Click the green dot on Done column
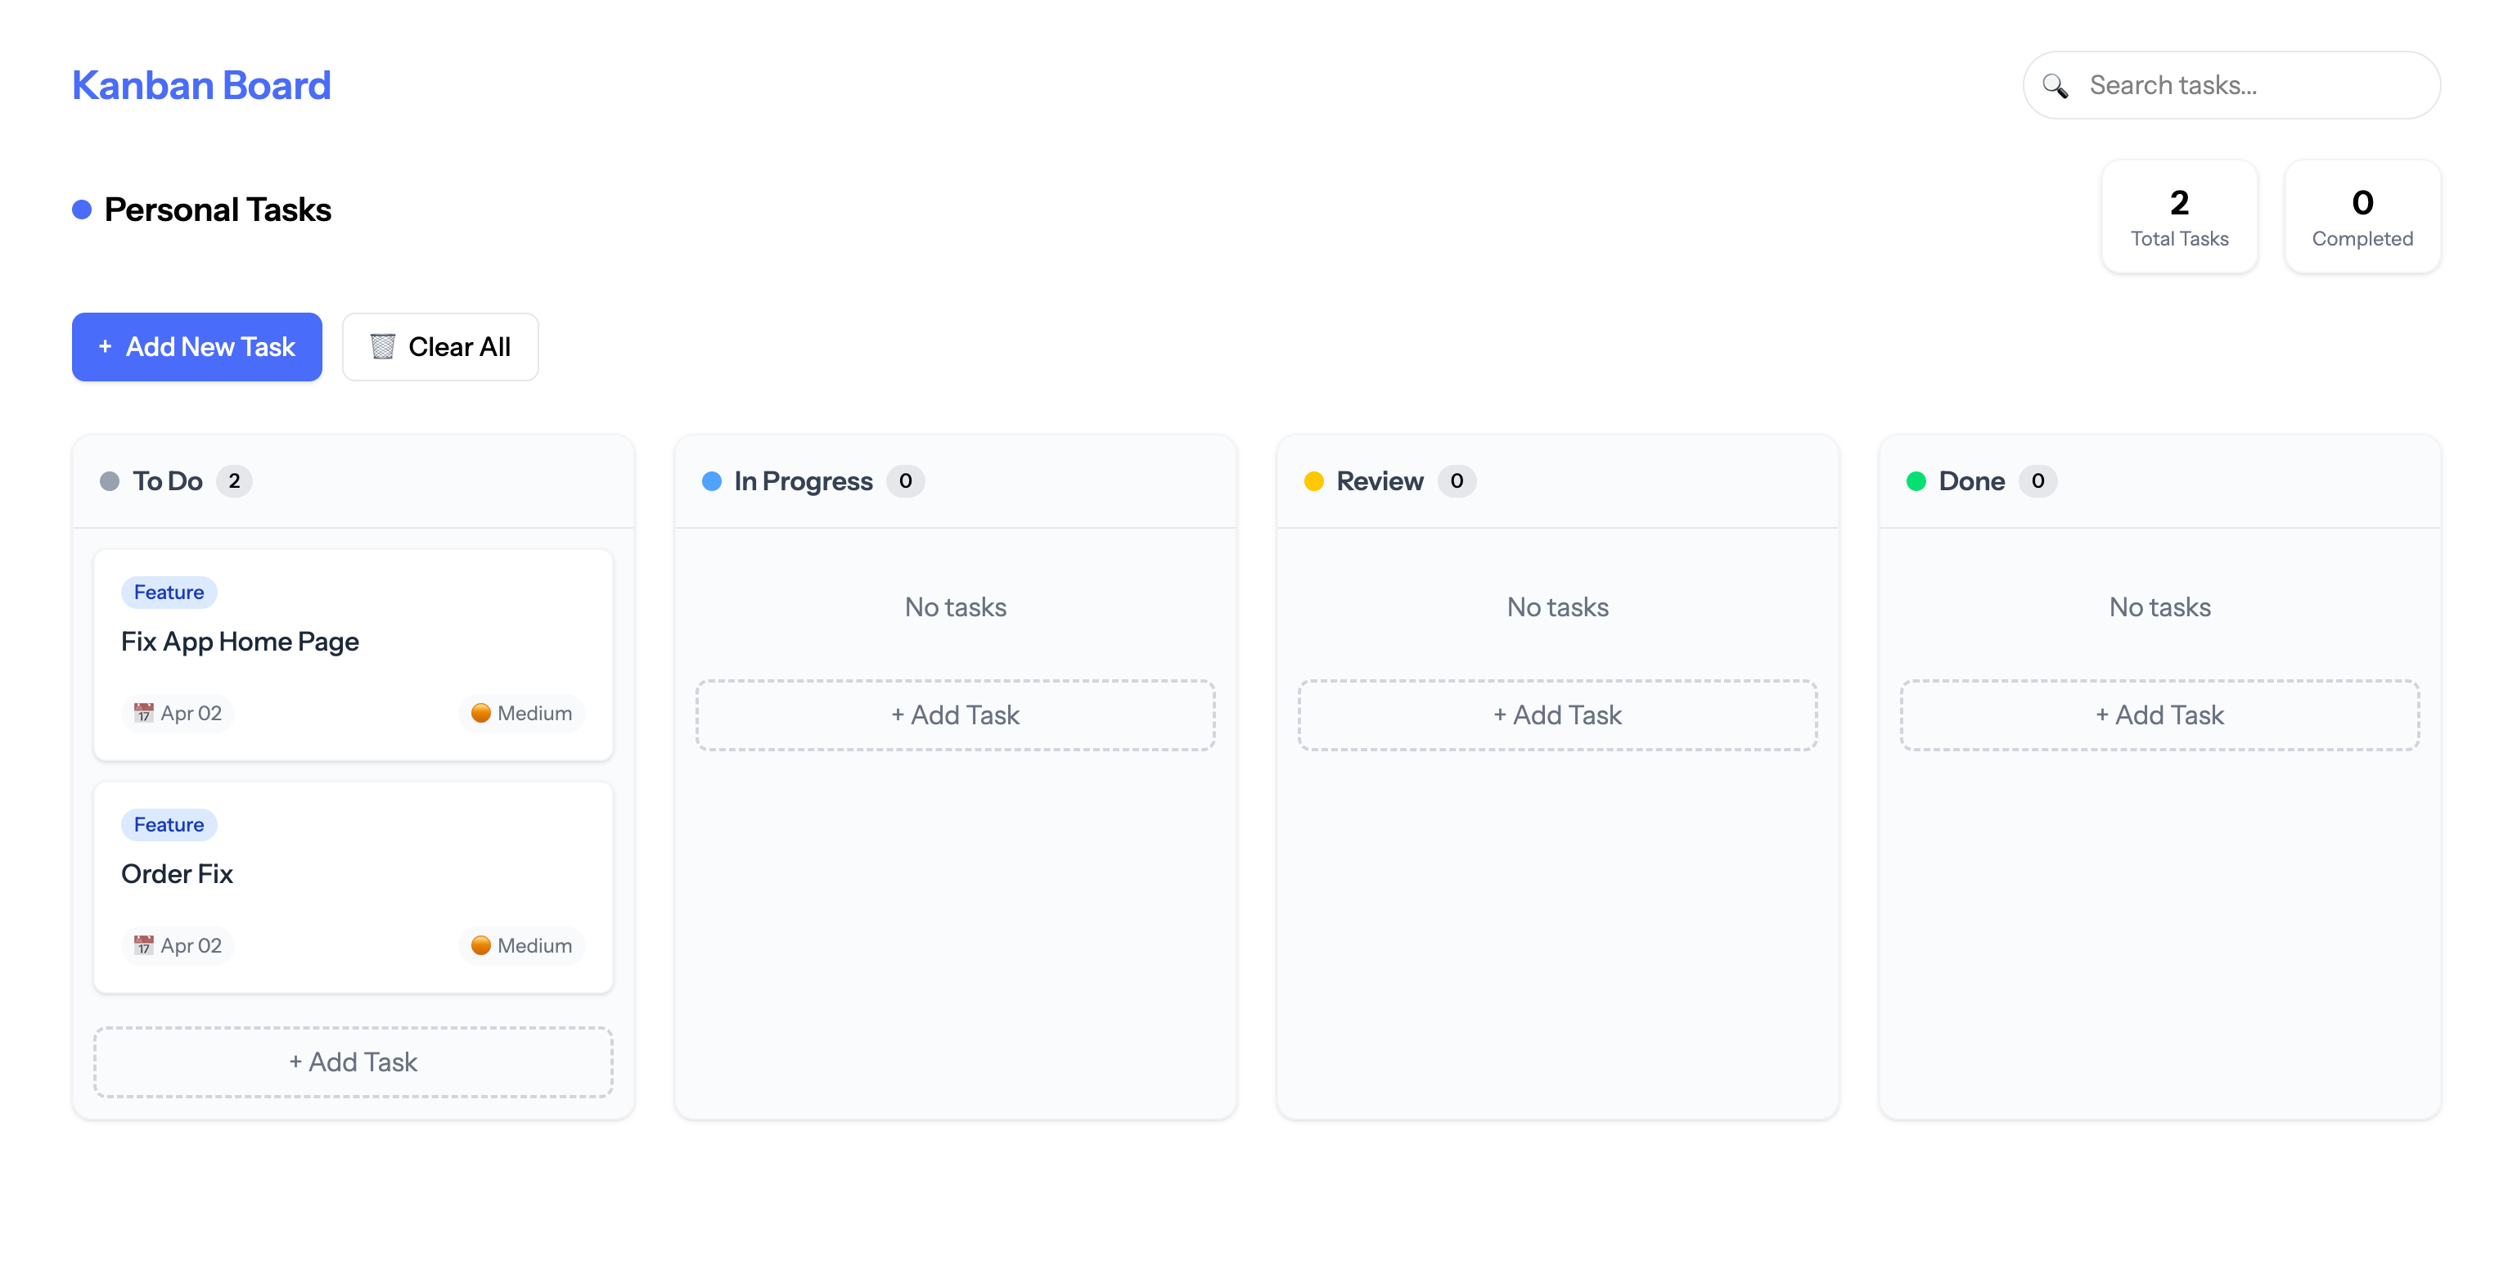Screen dimensions: 2517x1262 click(x=1916, y=481)
